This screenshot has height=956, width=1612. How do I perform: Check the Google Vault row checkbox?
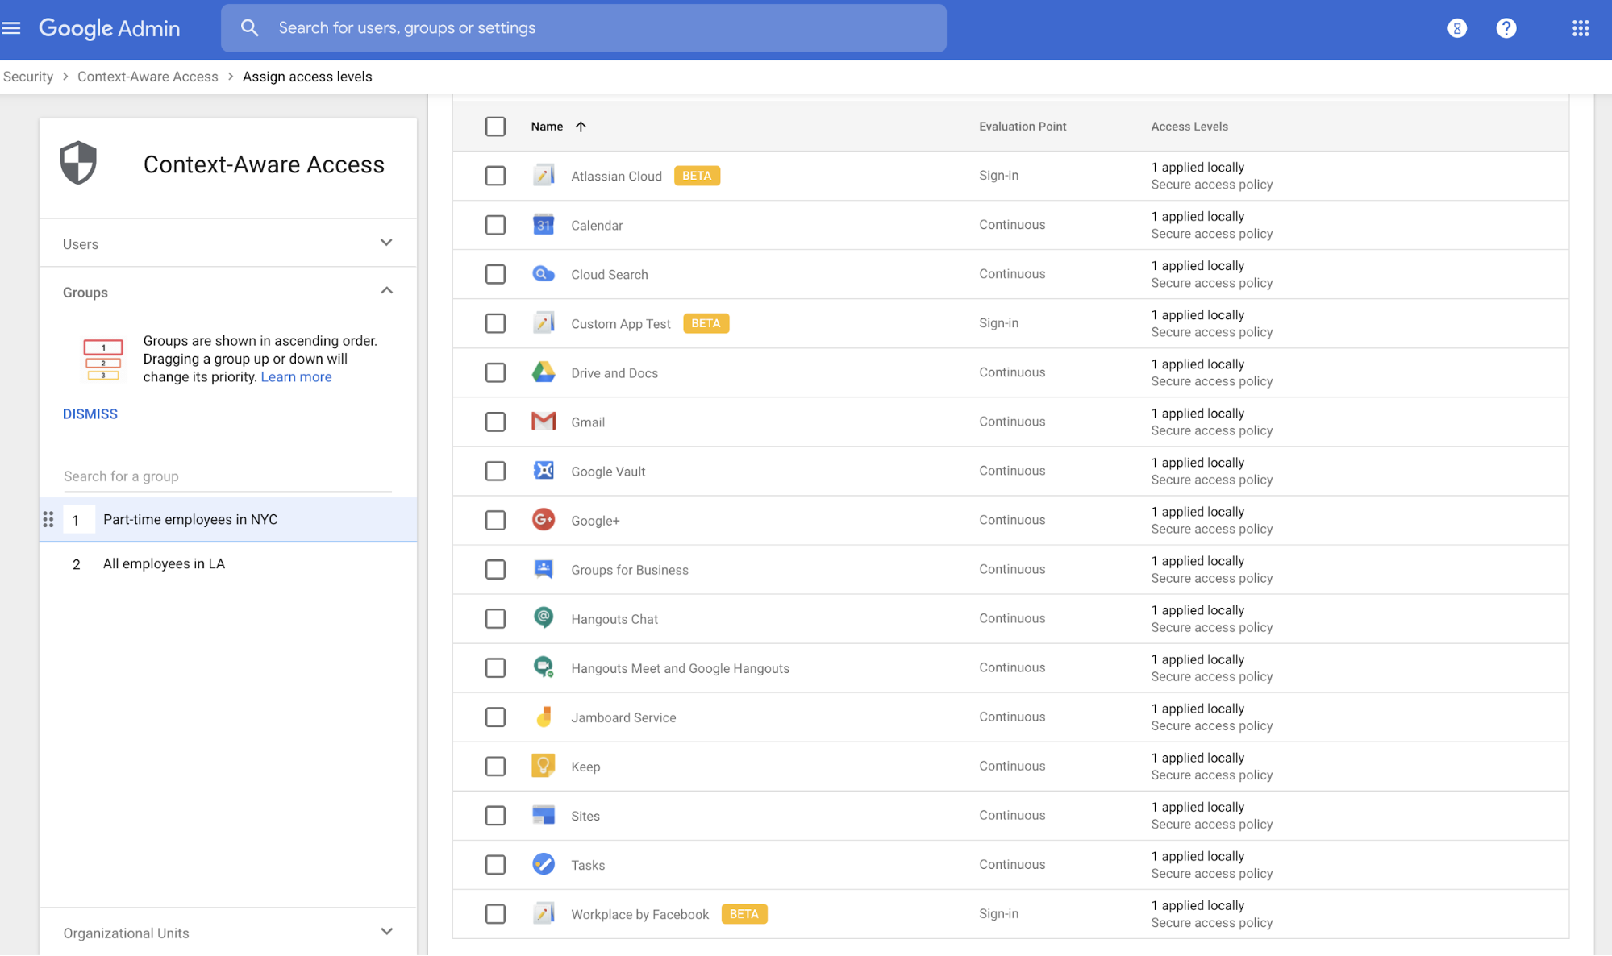(495, 471)
